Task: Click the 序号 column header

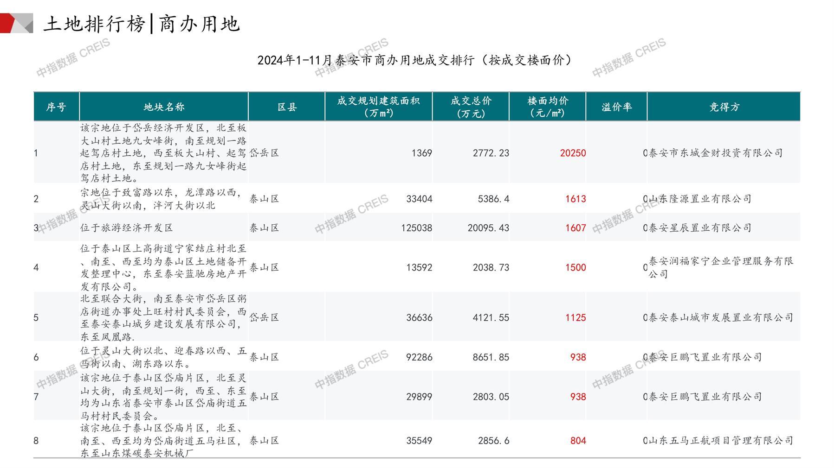Action: pos(56,107)
